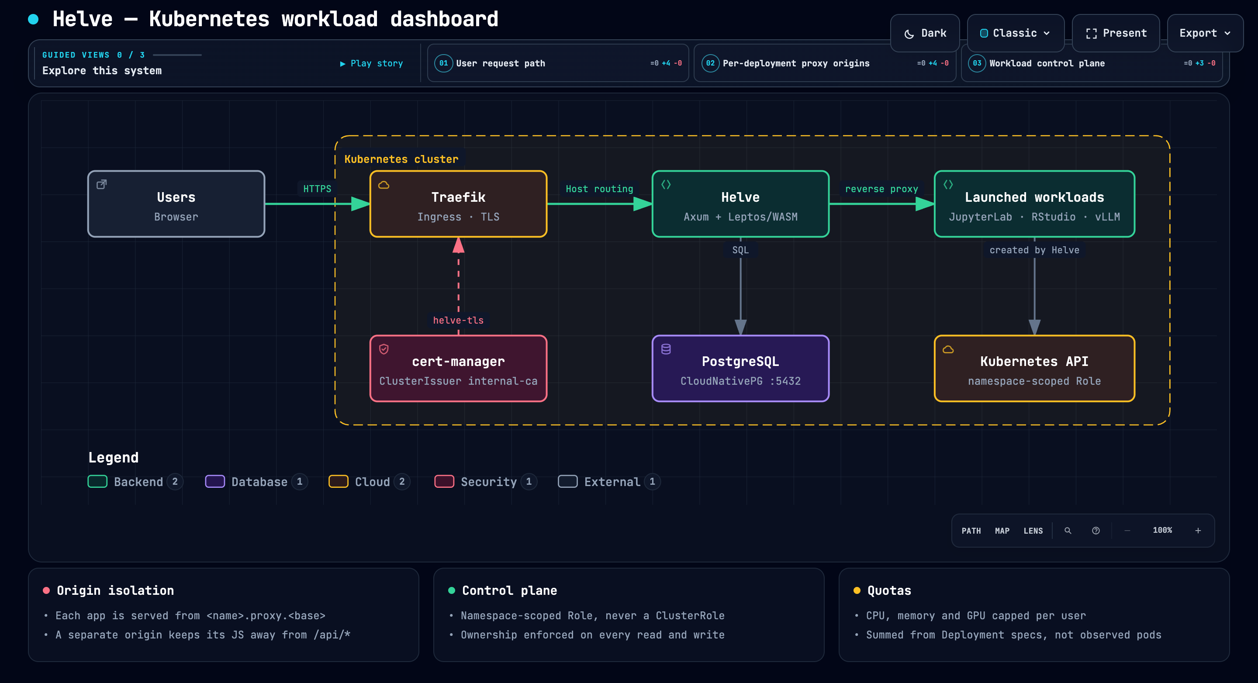Click the external-link icon on Users node
This screenshot has width=1258, height=683.
tap(102, 185)
